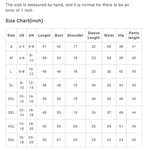Image resolution: width=147 pixels, height=151 pixels.
Task: Click the Size Chart(inch) heading
Action: click(24, 21)
